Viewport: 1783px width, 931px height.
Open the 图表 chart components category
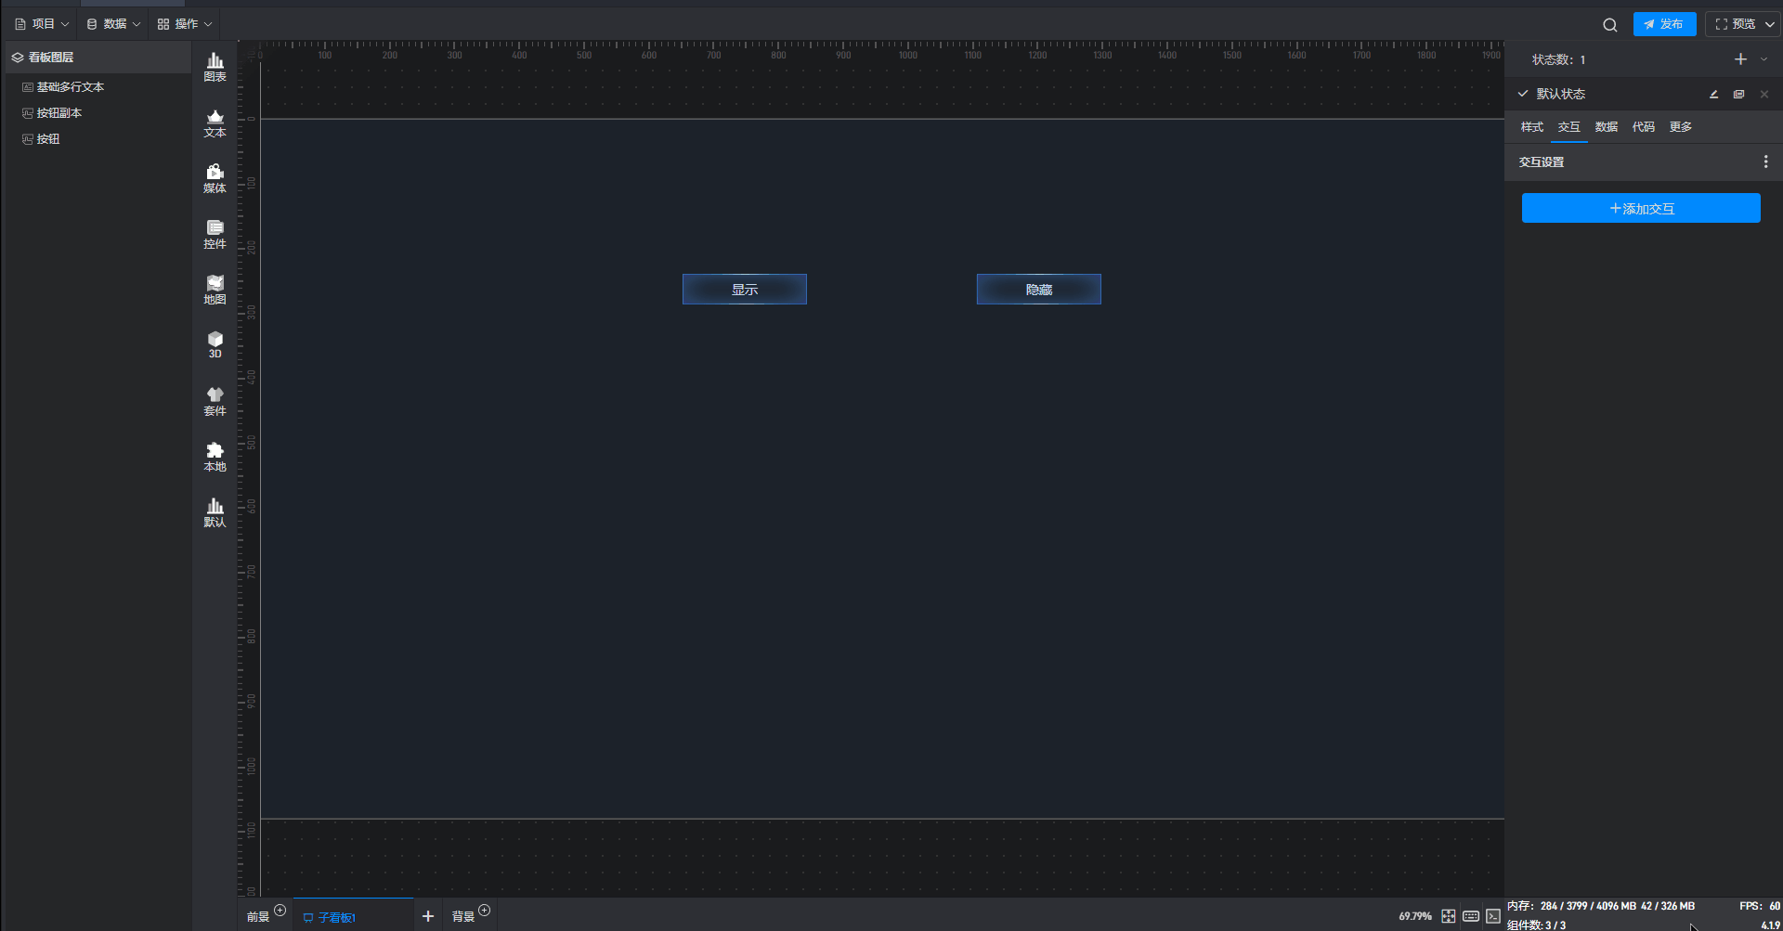pos(215,67)
